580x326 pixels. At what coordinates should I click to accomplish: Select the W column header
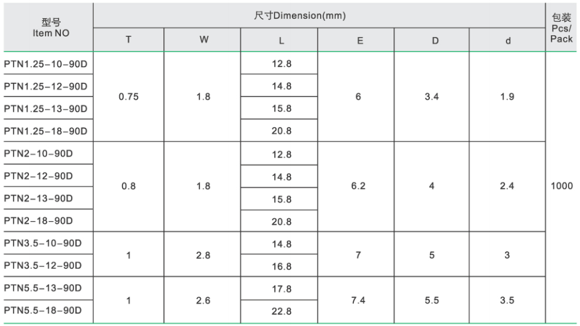click(203, 40)
